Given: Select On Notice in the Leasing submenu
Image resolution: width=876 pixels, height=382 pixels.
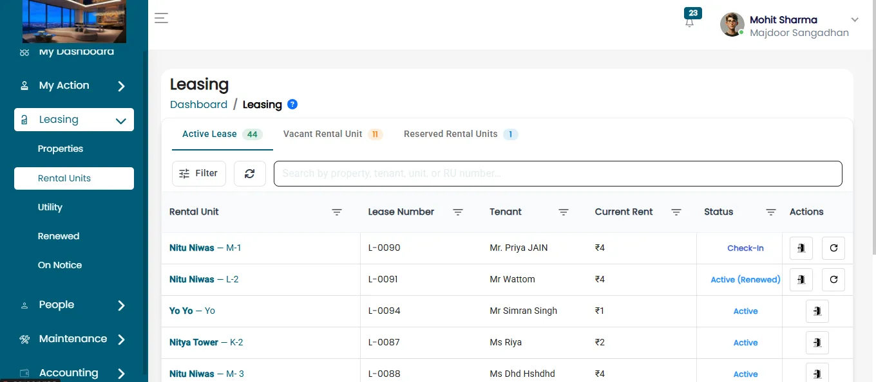Looking at the screenshot, I should pos(60,265).
